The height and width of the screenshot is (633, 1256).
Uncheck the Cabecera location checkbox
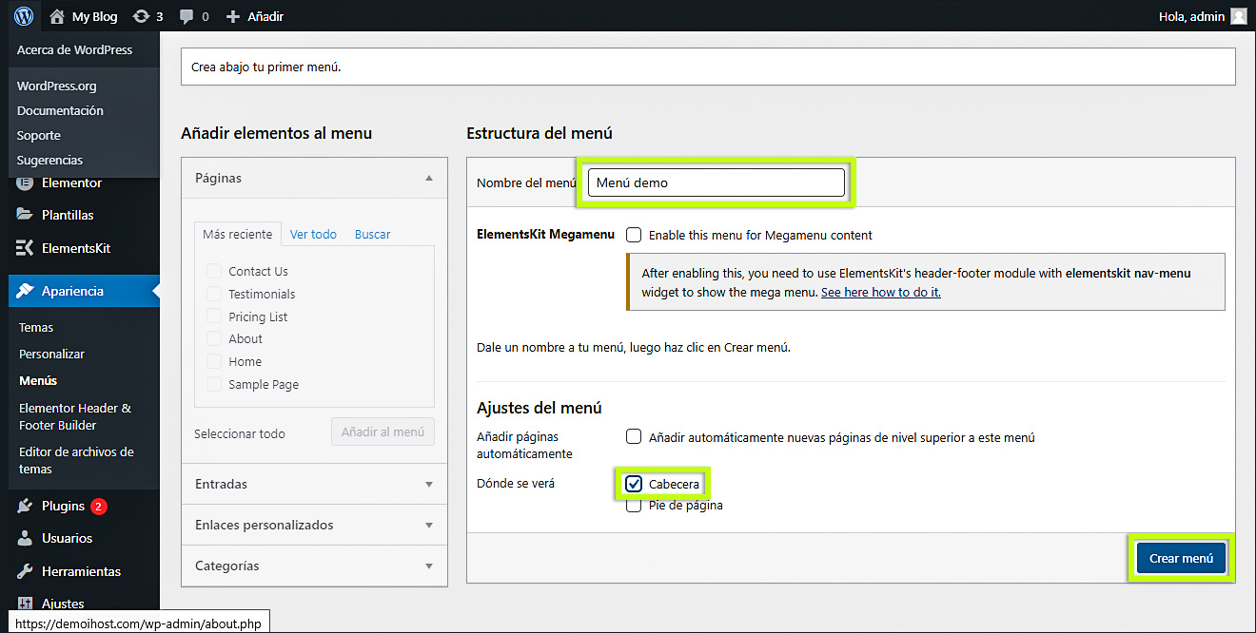pos(634,484)
